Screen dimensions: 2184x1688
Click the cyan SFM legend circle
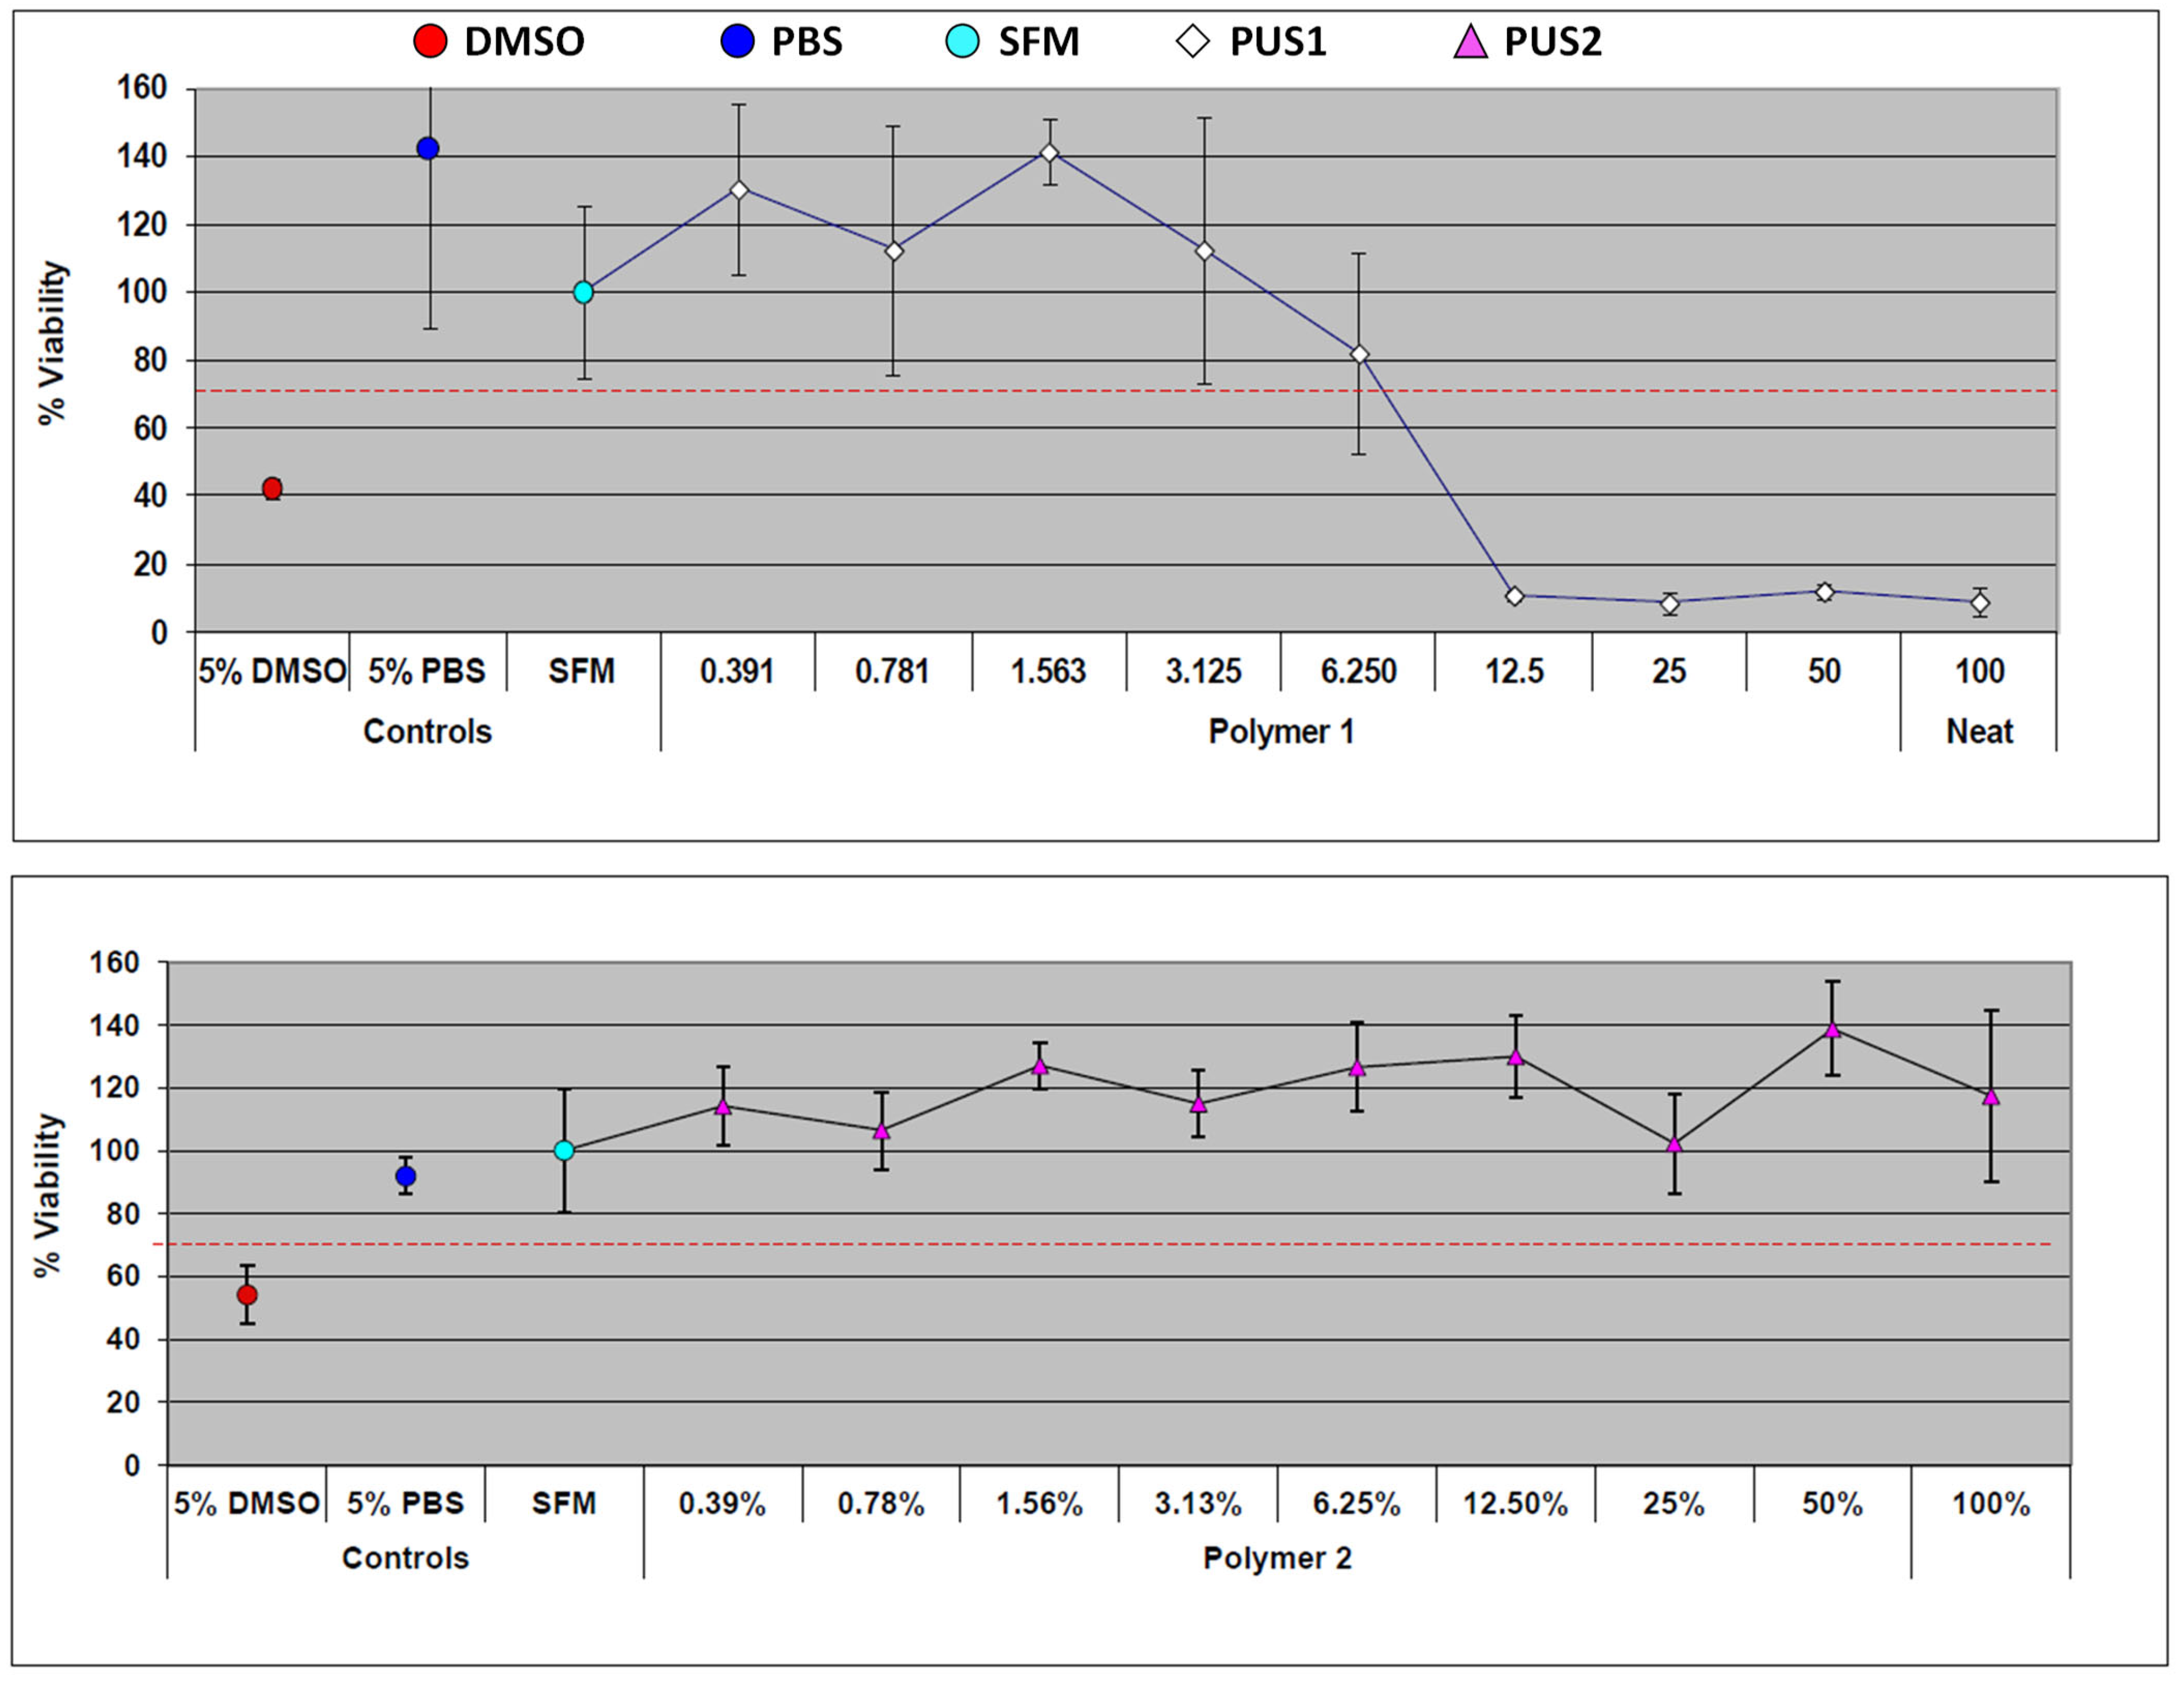pos(962,42)
